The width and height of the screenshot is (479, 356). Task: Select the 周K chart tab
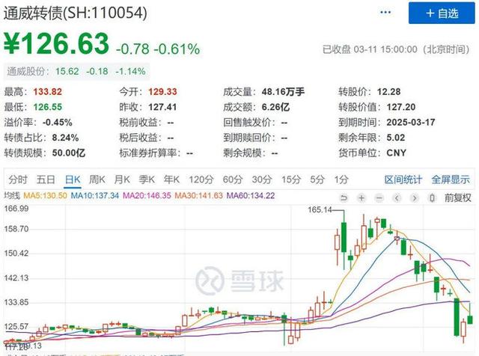[97, 179]
